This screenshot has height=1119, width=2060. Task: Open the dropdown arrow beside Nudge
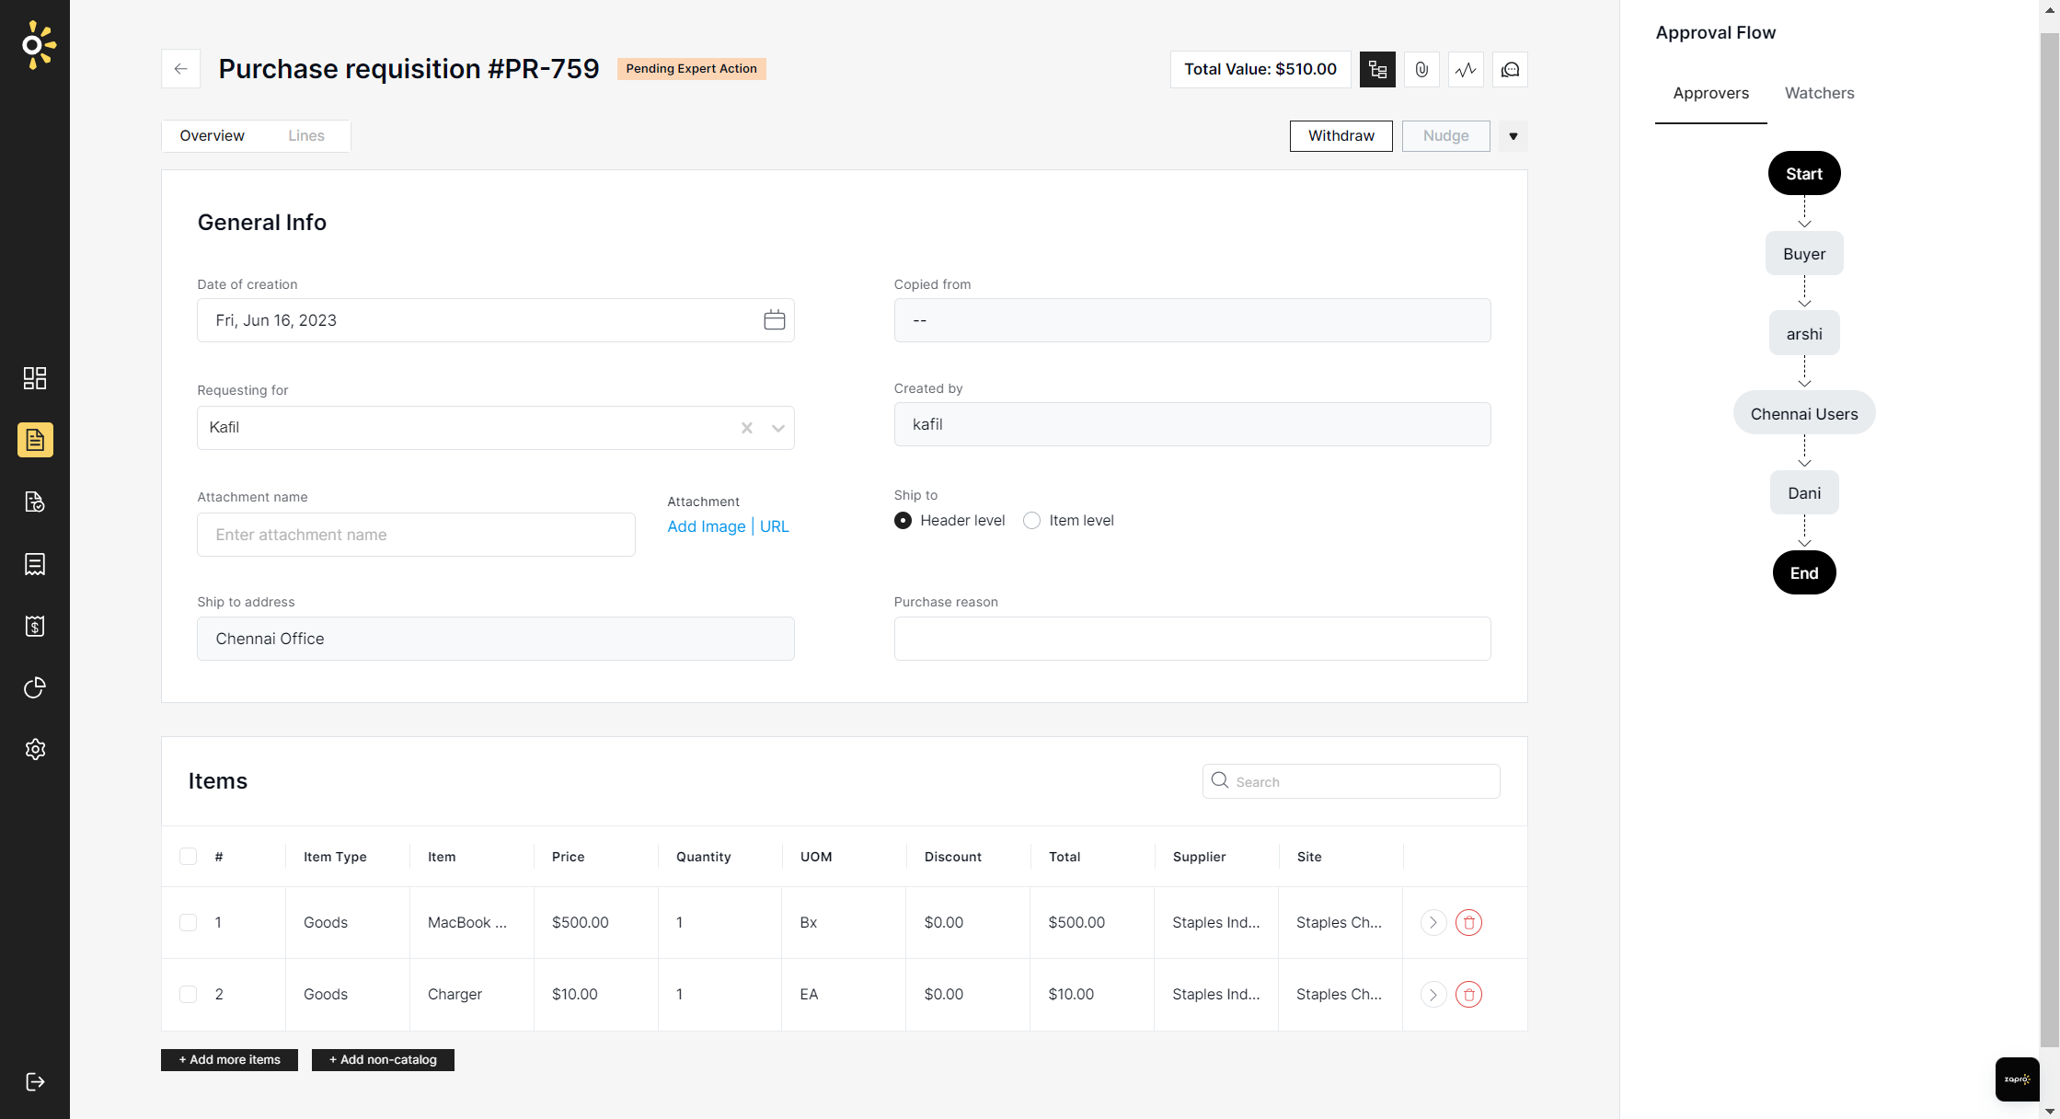(x=1513, y=136)
